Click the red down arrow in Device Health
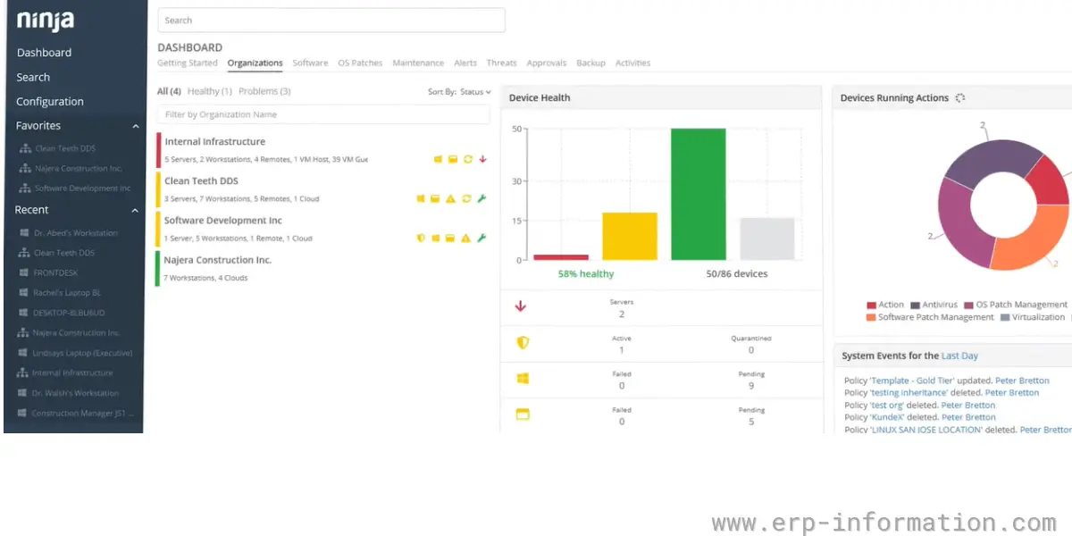The image size is (1072, 536). (521, 306)
